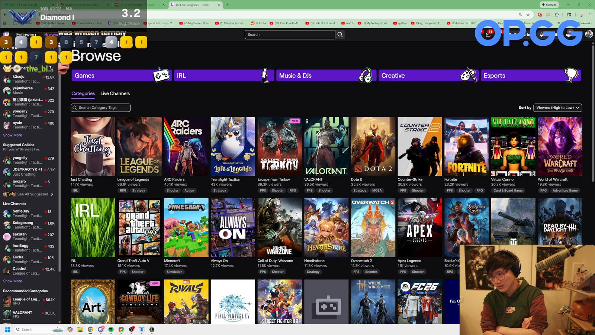Click the Twitch top search box

pos(290,35)
